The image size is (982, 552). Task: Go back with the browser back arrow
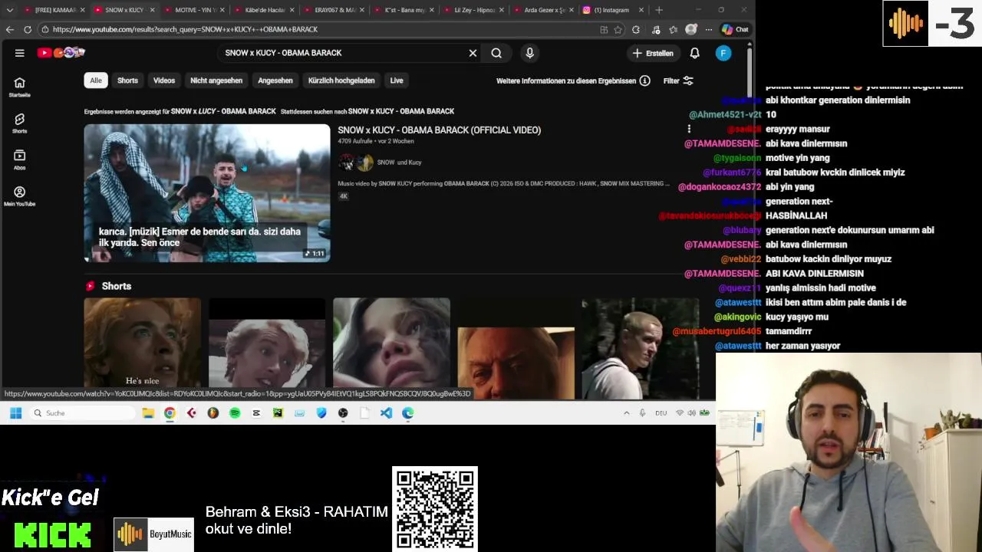coord(9,29)
